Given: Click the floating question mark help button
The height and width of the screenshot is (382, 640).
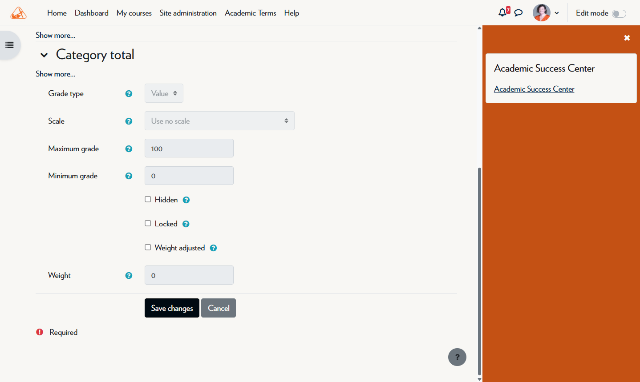Looking at the screenshot, I should (x=457, y=357).
